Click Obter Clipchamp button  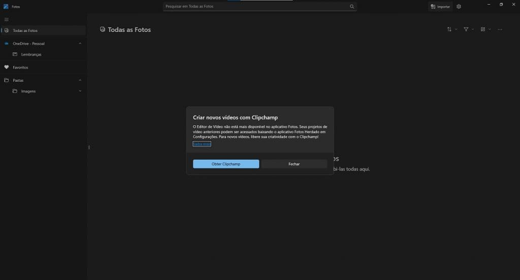click(x=226, y=164)
